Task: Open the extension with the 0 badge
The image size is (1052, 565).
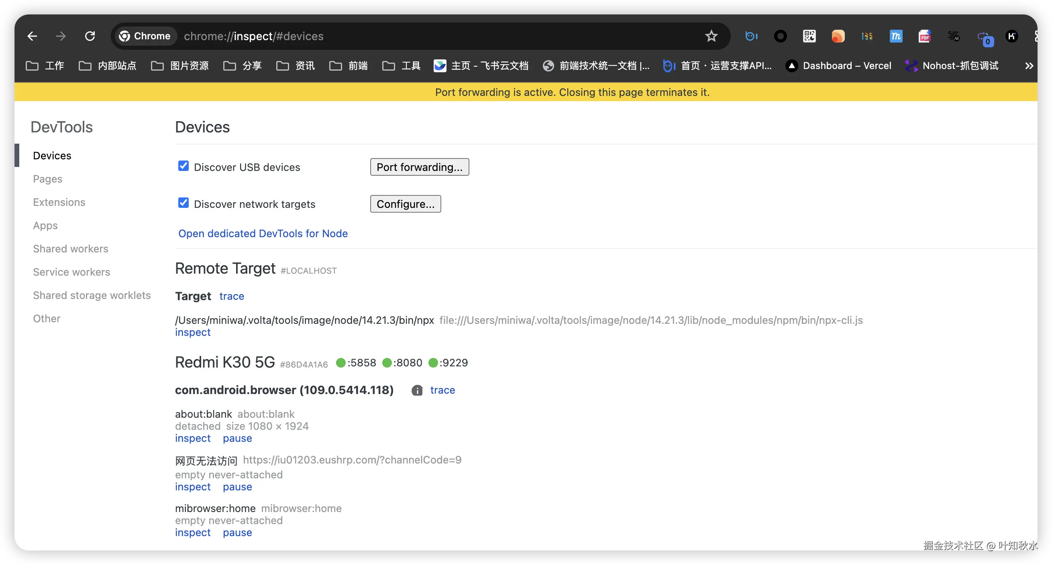Action: click(x=983, y=38)
